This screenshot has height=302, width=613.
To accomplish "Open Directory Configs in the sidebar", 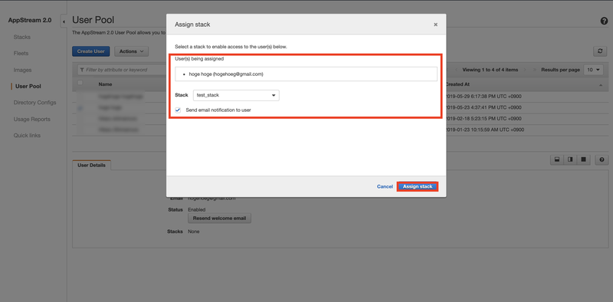I will pyautogui.click(x=34, y=103).
